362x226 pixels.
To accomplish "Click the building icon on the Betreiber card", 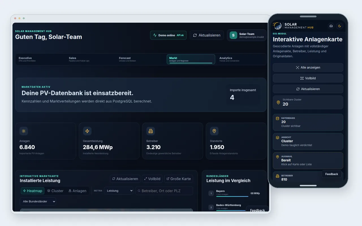I will 150,131.
